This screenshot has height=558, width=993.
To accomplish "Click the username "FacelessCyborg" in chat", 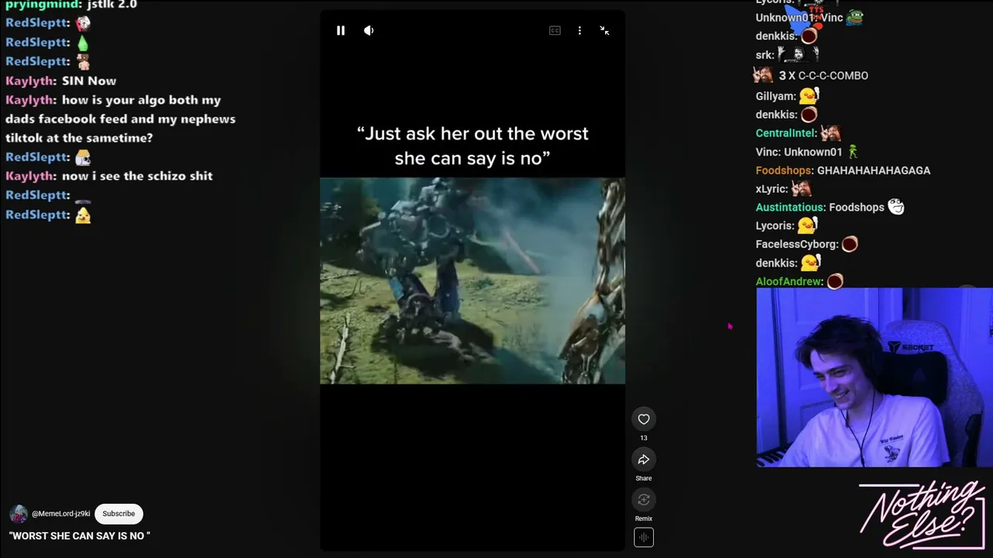I will coord(796,245).
